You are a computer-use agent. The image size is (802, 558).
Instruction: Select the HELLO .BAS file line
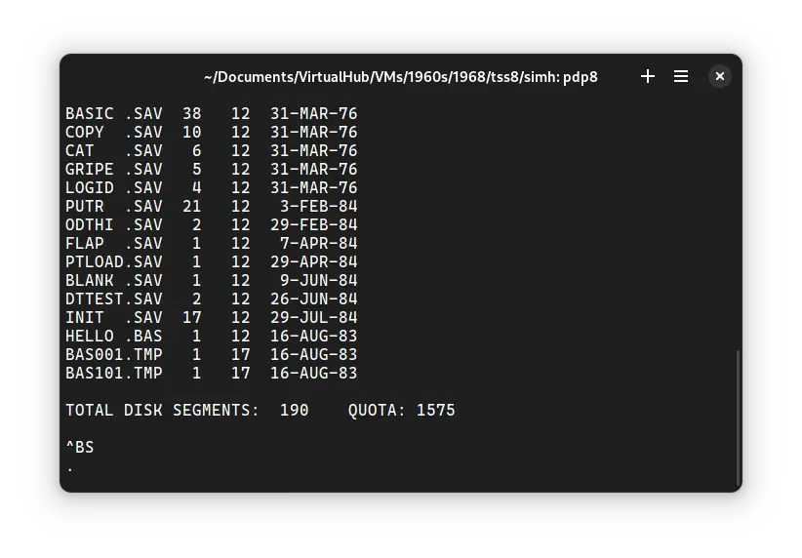(x=114, y=336)
